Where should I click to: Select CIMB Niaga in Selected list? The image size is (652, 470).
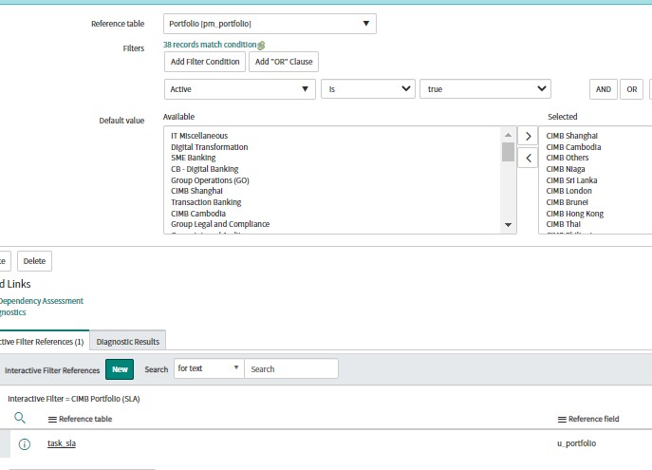click(566, 169)
